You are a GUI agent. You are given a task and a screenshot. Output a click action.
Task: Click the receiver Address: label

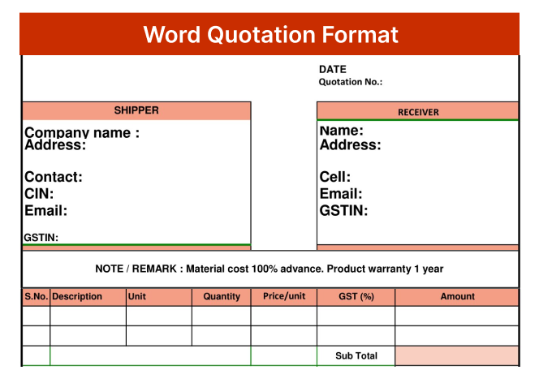[351, 145]
